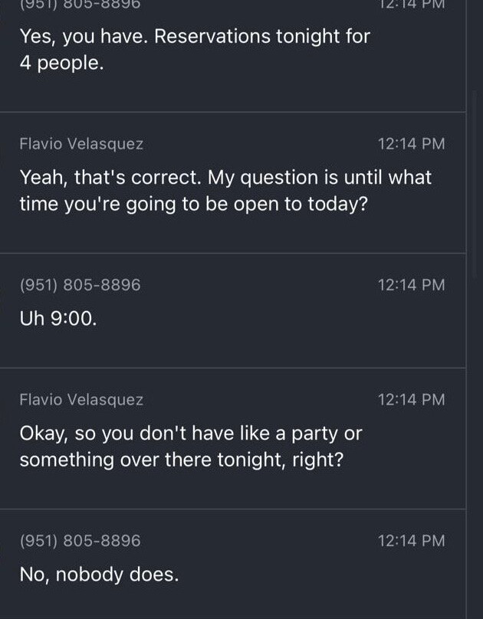Click the phone number above "Uh 9:00."
483x619 pixels.
80,285
